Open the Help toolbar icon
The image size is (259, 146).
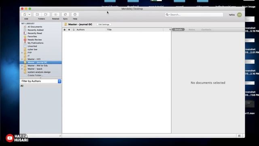(75, 15)
